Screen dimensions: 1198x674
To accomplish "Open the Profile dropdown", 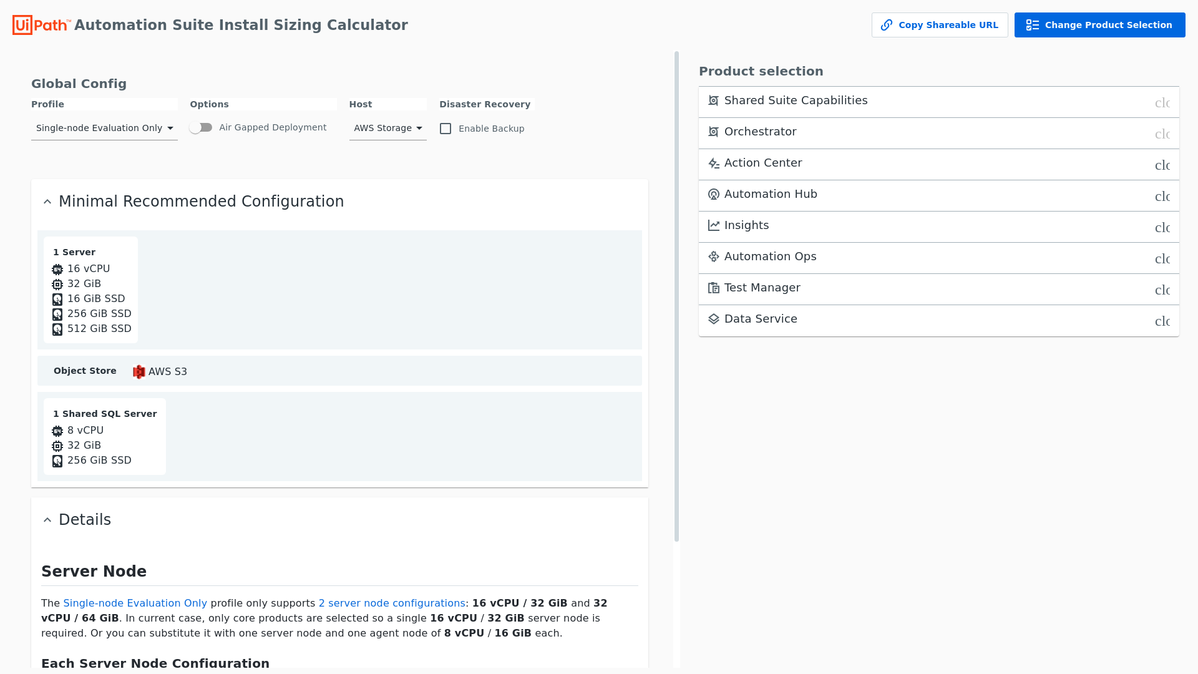I will [104, 128].
